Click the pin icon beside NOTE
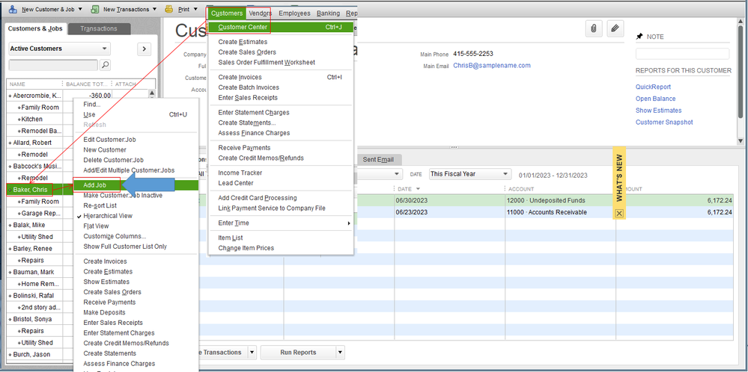The height and width of the screenshot is (372, 748). (639, 37)
